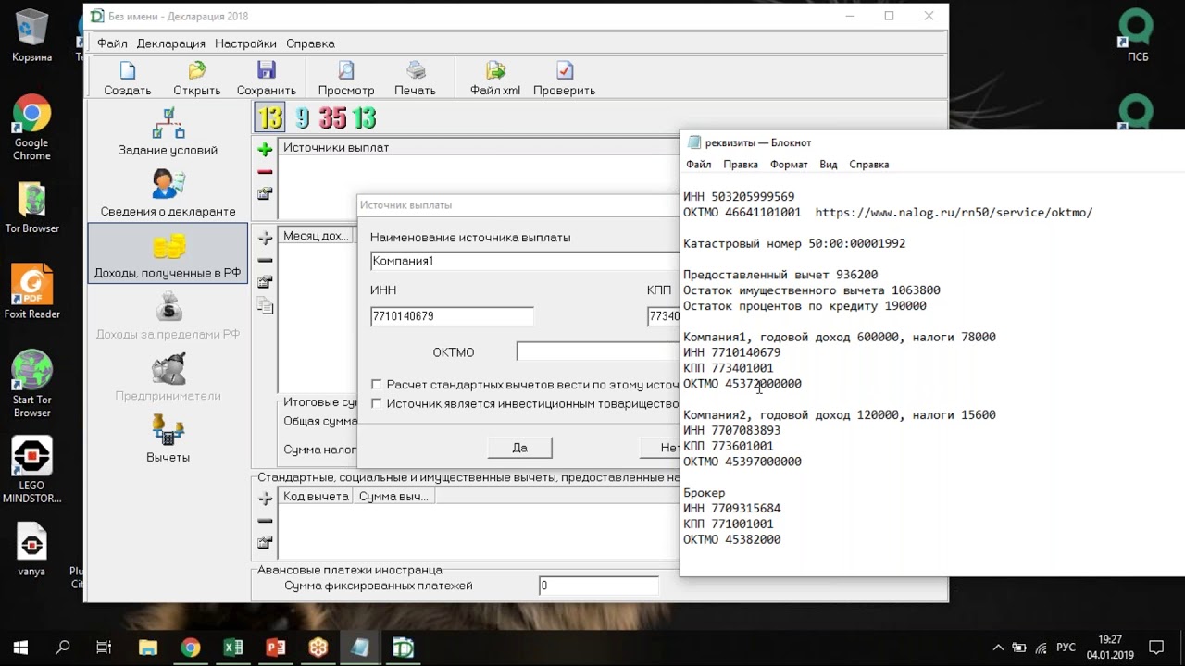The height and width of the screenshot is (666, 1185).
Task: Select the yellow 13% tax rate icon
Action: click(270, 118)
